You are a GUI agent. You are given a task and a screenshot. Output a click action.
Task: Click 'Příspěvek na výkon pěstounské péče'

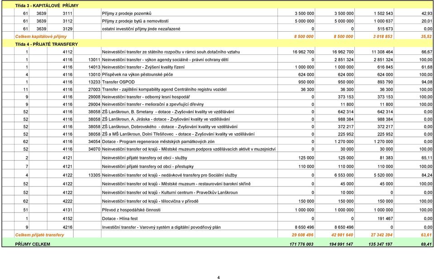137,75
